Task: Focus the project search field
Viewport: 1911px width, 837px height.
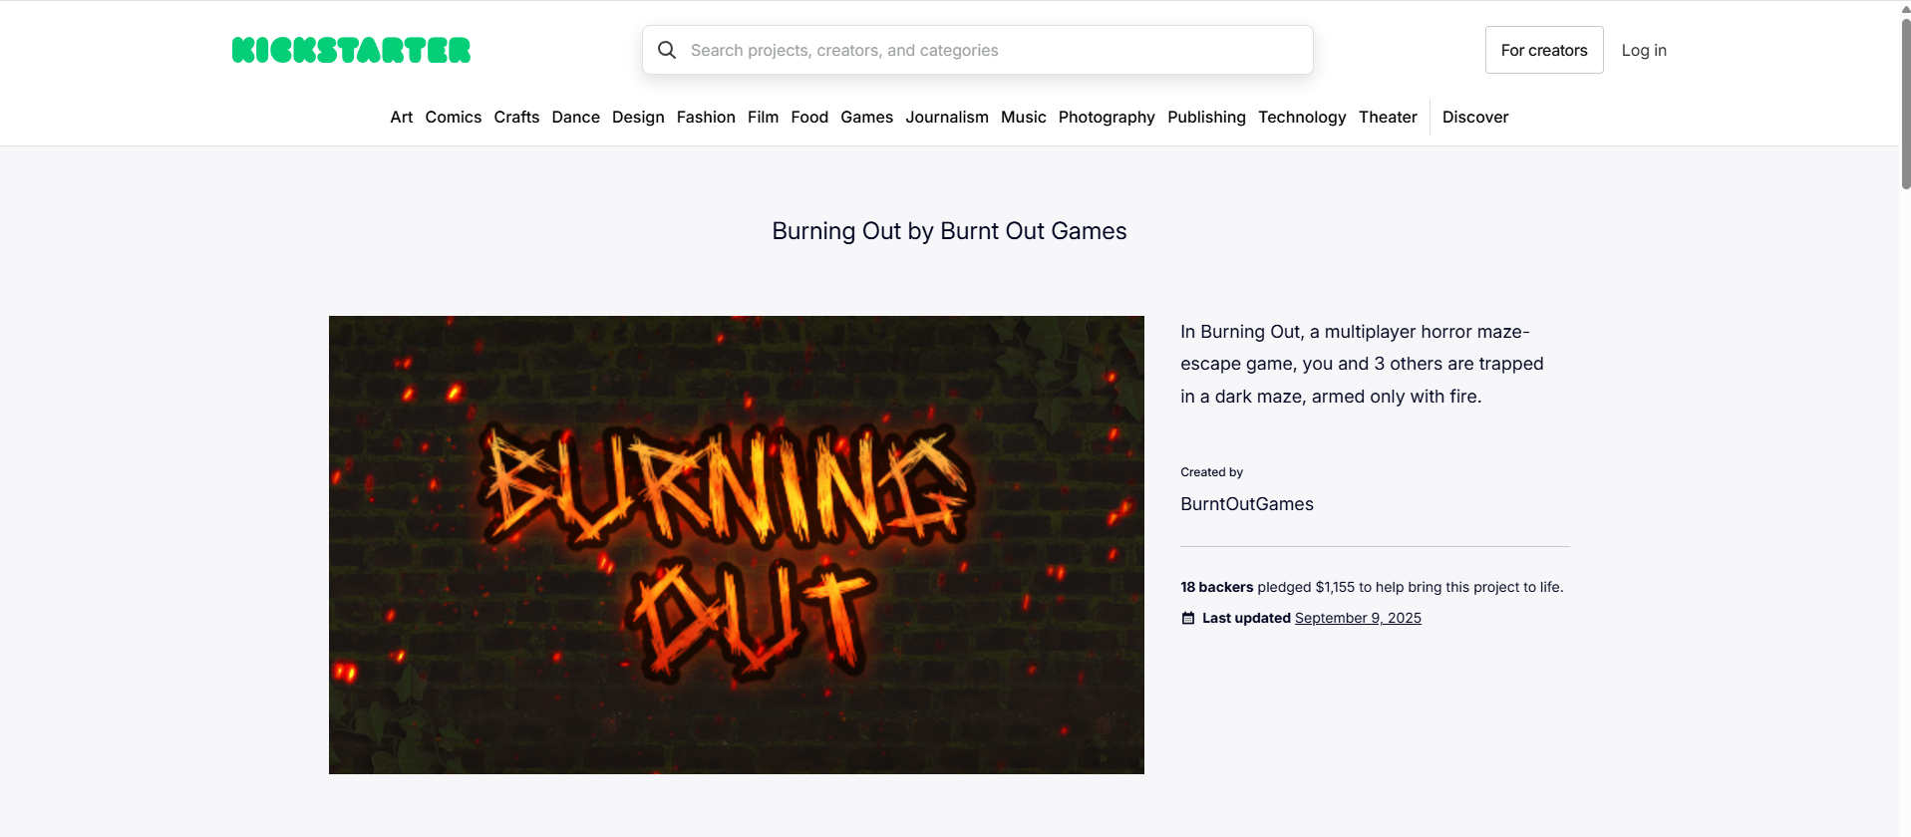Action: point(978,50)
